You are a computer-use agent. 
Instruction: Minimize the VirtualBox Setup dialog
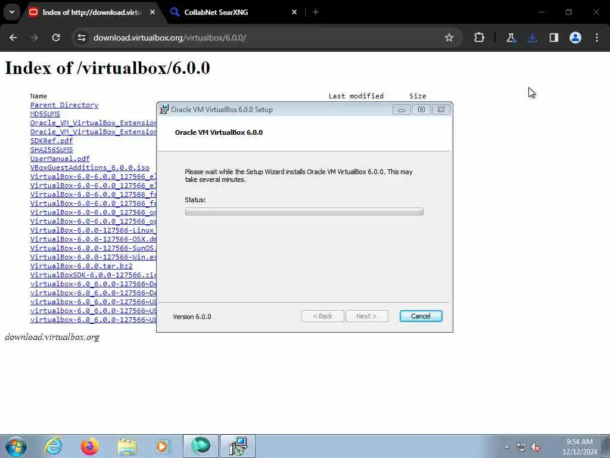pyautogui.click(x=402, y=110)
